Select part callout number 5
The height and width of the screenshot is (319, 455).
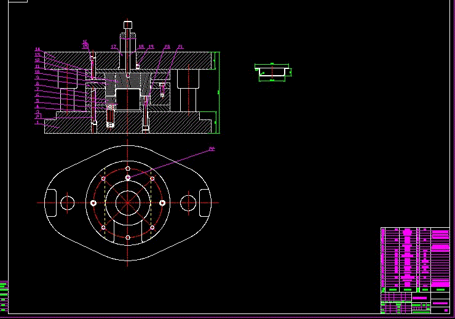click(38, 101)
